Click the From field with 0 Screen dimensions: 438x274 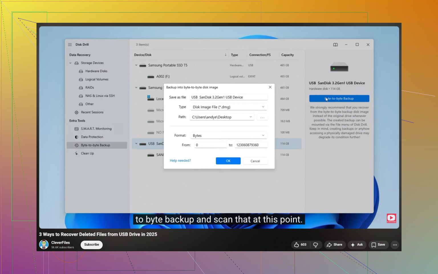(x=210, y=145)
